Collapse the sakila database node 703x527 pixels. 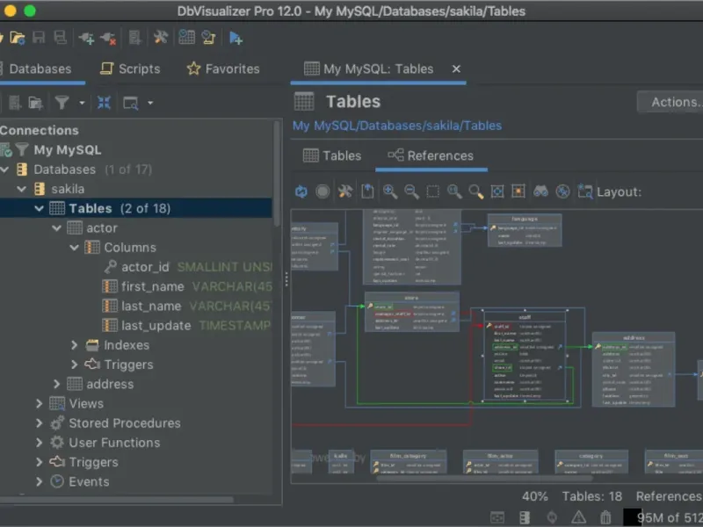pos(22,189)
